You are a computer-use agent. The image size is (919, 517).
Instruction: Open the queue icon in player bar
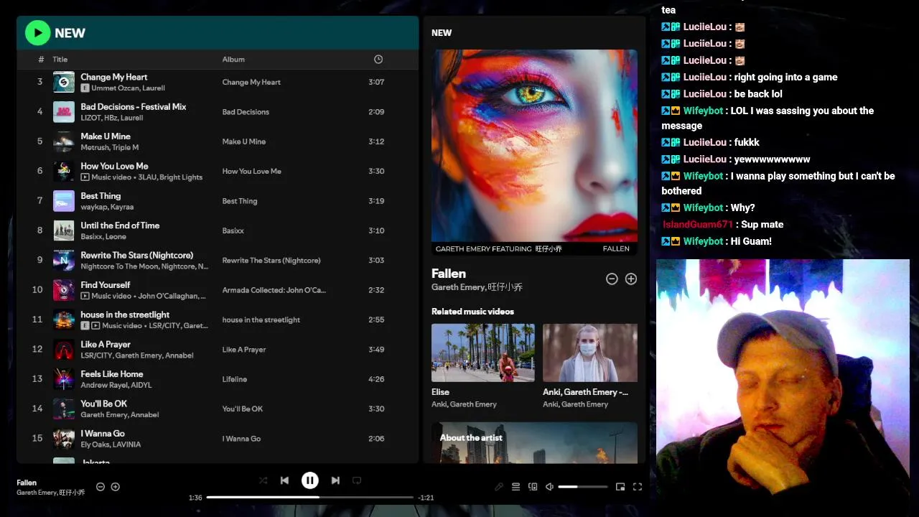click(x=516, y=487)
